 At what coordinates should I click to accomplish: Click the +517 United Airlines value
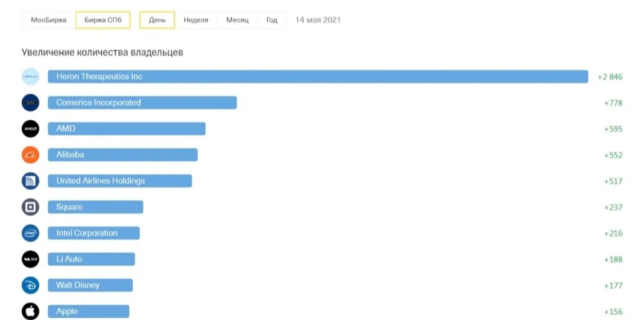click(613, 181)
